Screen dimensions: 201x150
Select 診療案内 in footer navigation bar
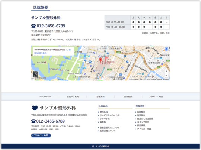point(100,97)
